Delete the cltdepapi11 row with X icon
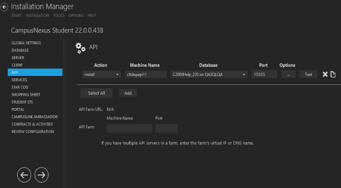The width and height of the screenshot is (341, 188). tap(325, 74)
